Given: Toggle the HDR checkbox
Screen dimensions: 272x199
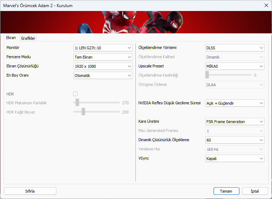Looking at the screenshot, I should pyautogui.click(x=75, y=94).
